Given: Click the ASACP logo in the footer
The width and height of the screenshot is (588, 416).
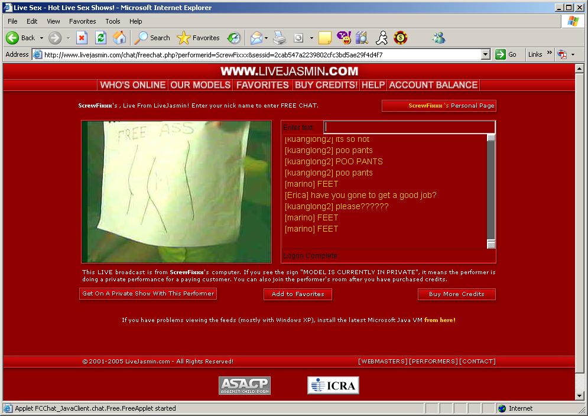Looking at the screenshot, I should pos(245,385).
